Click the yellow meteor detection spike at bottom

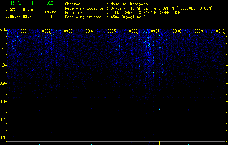(x=160, y=143)
